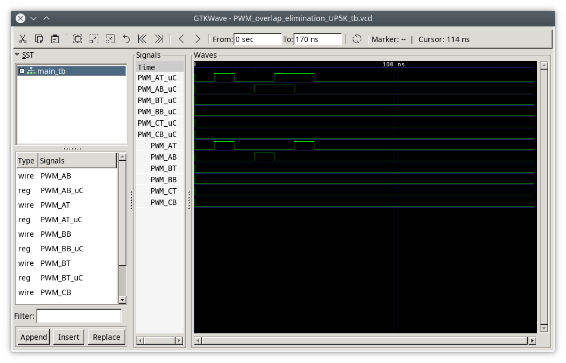Screen dimensions: 566x363
Task: Click the Reload waveform icon
Action: (x=356, y=39)
